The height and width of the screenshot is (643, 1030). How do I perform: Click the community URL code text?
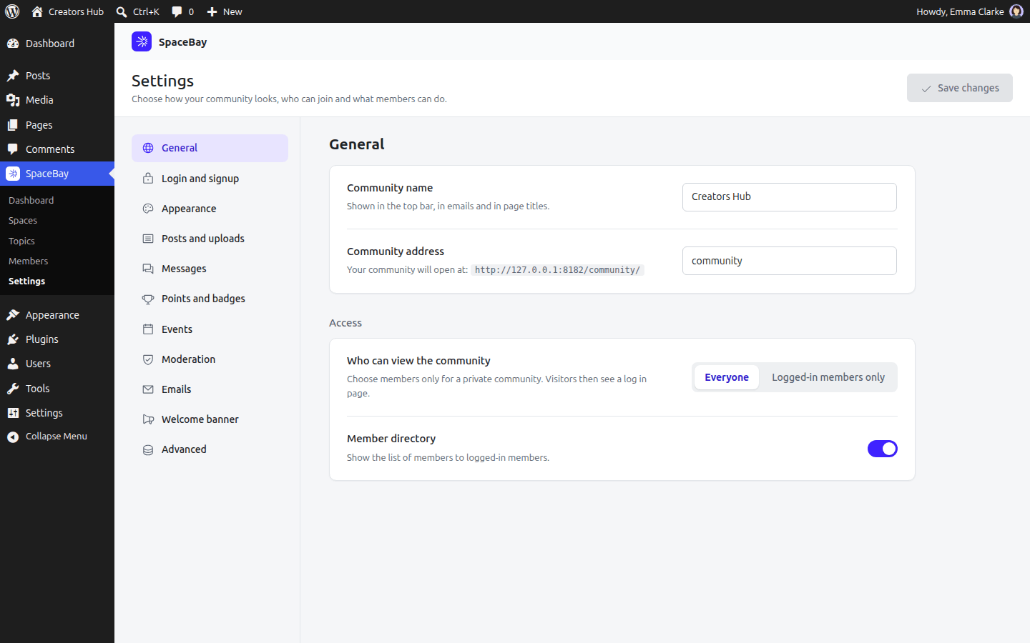click(557, 270)
